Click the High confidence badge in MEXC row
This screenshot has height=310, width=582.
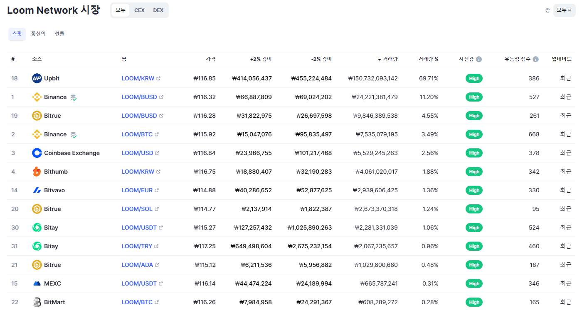coord(474,283)
